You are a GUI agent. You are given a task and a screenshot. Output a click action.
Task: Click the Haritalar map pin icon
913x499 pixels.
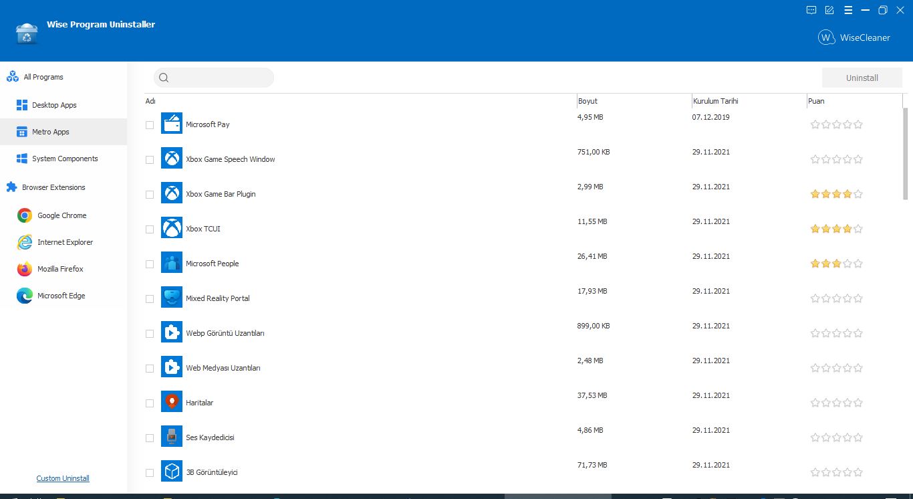(172, 403)
